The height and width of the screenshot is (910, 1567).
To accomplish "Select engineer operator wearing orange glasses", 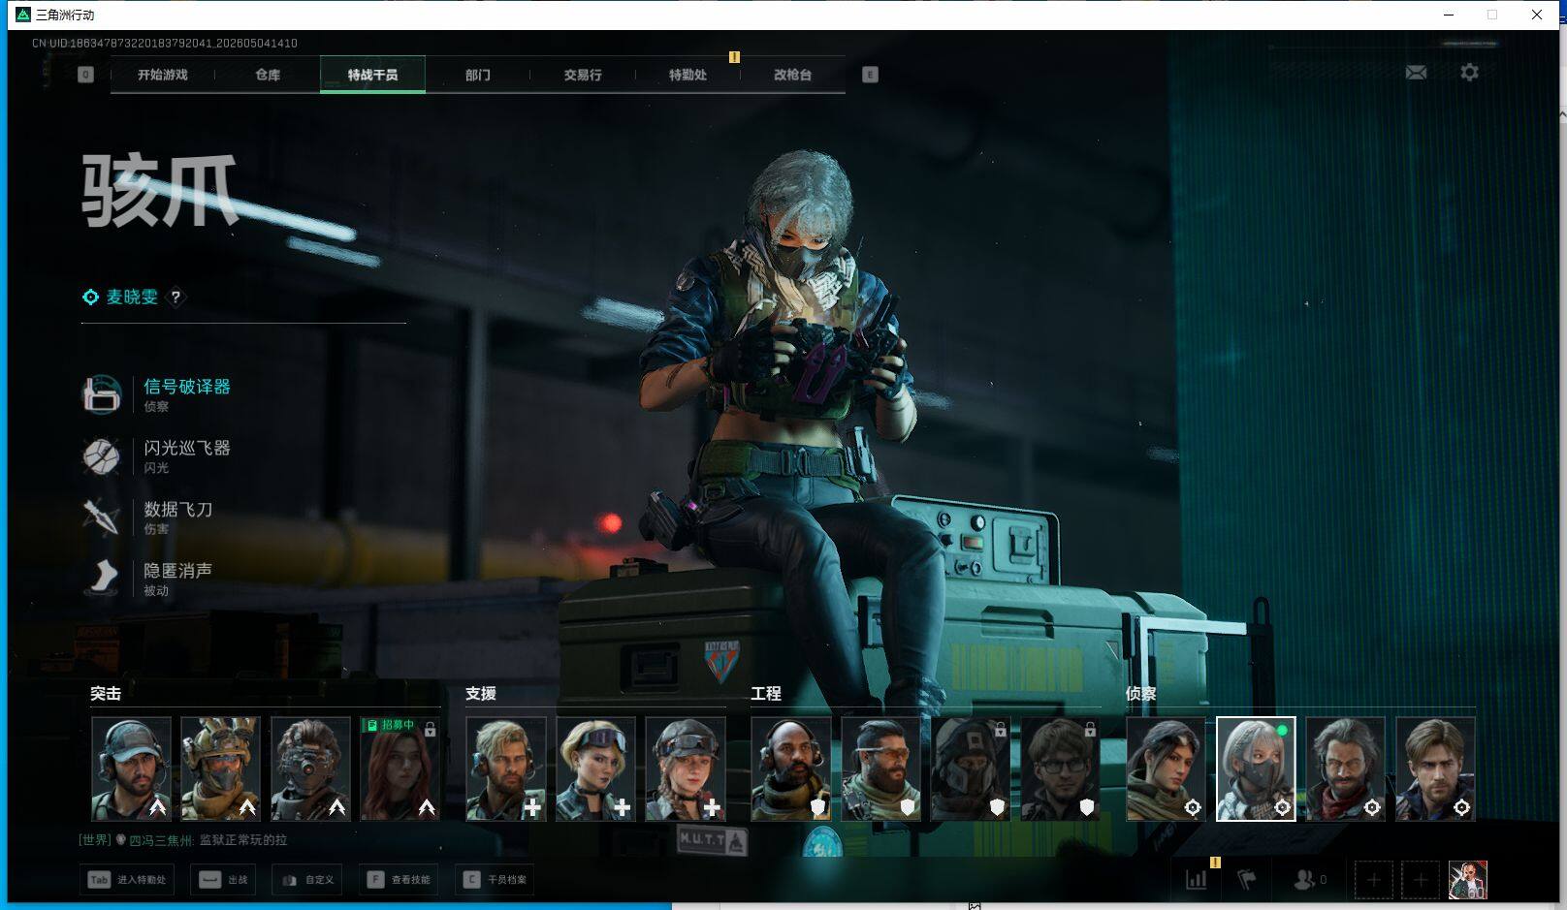I will pyautogui.click(x=880, y=769).
